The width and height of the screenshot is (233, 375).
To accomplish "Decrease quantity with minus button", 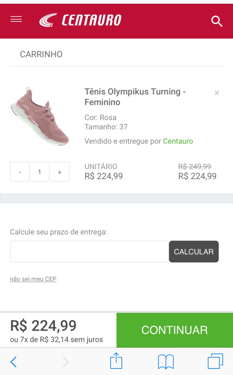I will [x=20, y=172].
